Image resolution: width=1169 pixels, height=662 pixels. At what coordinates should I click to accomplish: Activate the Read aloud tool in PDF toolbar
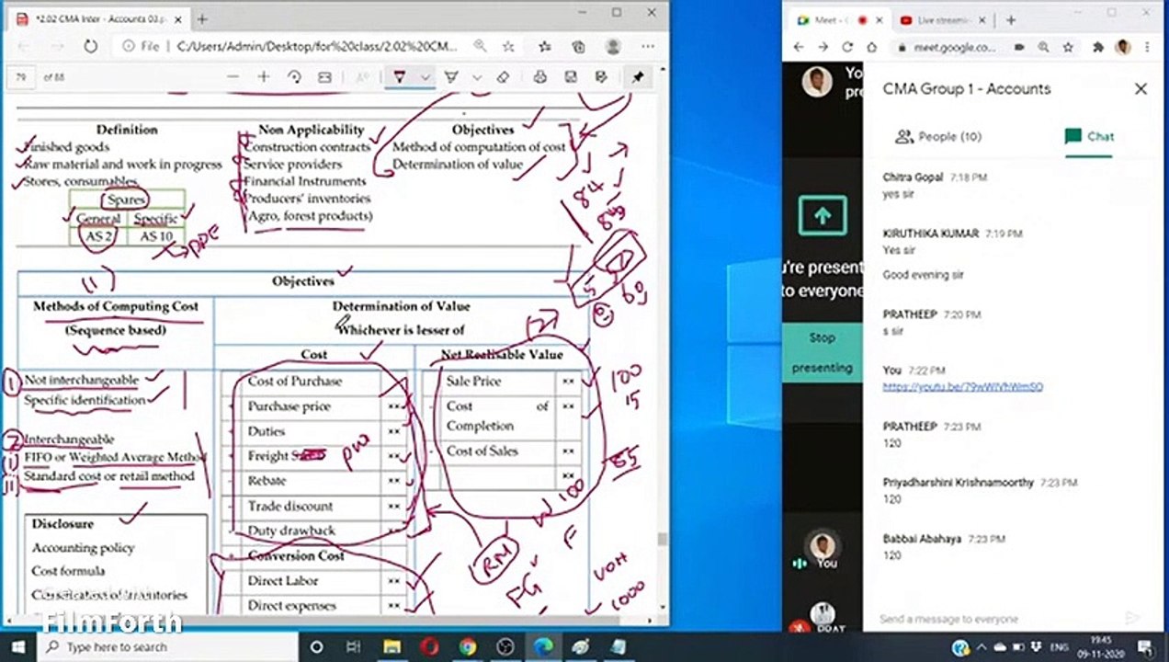click(363, 77)
